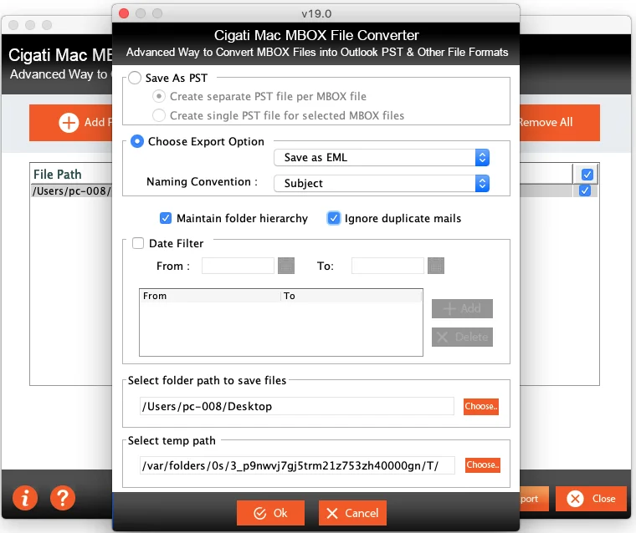Click the info icon in the background window

[25, 498]
